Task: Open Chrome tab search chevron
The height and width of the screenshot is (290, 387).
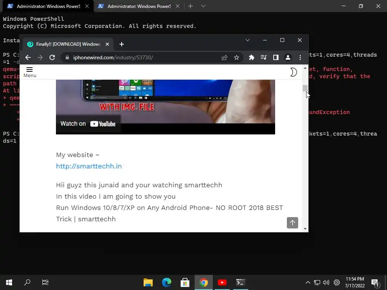Action: coord(248,40)
